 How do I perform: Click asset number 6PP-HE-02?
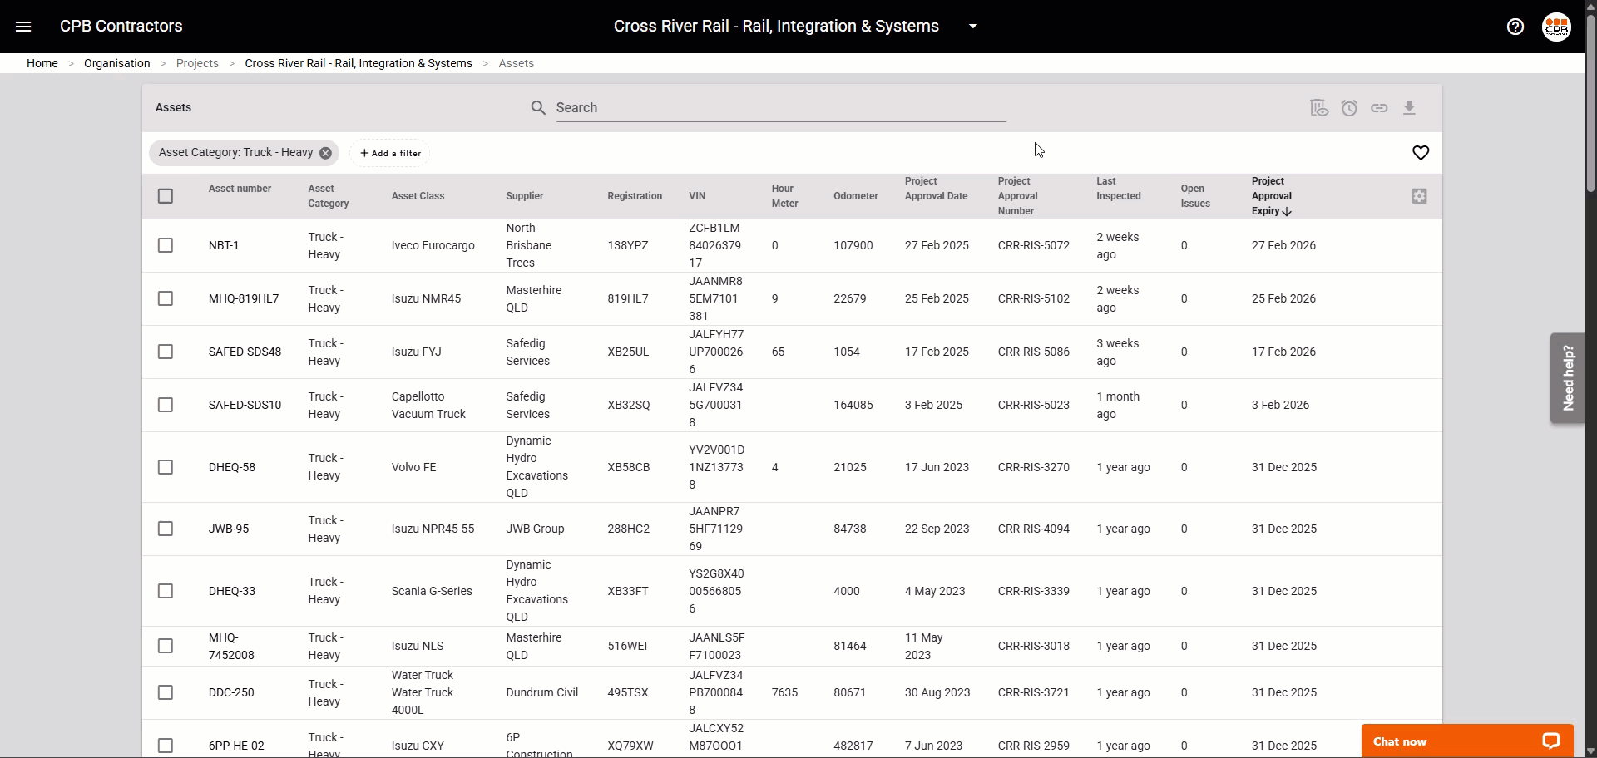pyautogui.click(x=236, y=746)
